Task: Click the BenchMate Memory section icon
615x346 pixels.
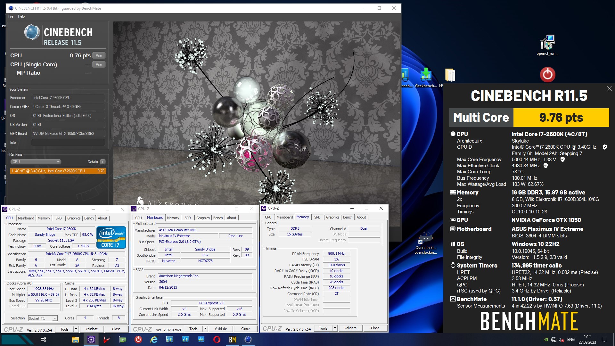Action: click(453, 193)
